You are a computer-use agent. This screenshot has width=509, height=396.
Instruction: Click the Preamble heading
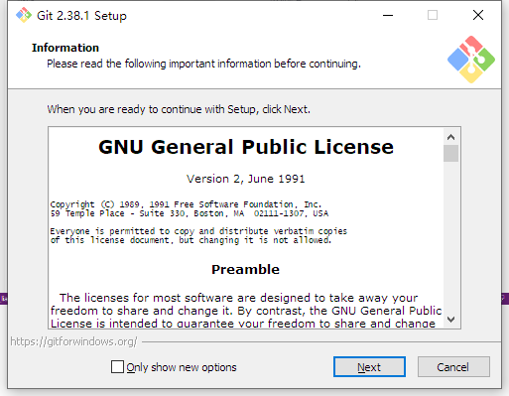click(x=246, y=269)
